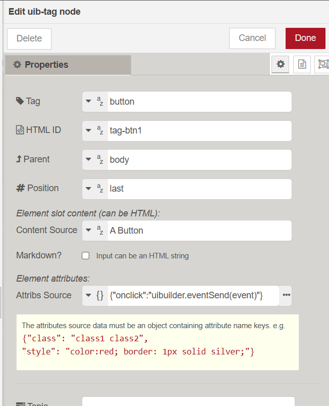The width and height of the screenshot is (329, 406).
Task: Click the Done button
Action: (x=305, y=38)
